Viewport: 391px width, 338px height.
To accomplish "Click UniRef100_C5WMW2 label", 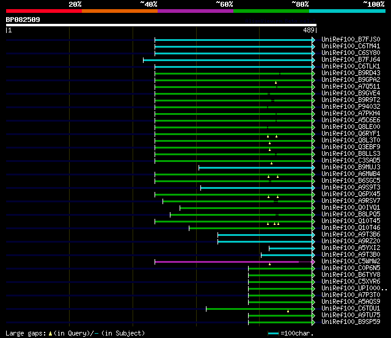I will coord(351,262).
